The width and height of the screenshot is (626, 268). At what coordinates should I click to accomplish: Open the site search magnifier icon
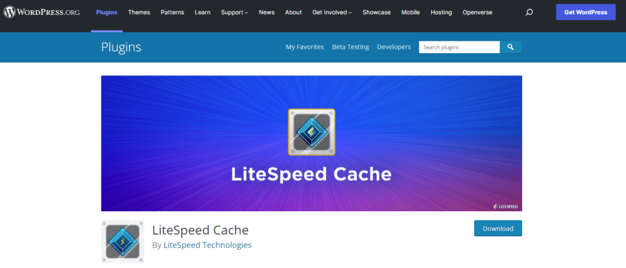(529, 12)
